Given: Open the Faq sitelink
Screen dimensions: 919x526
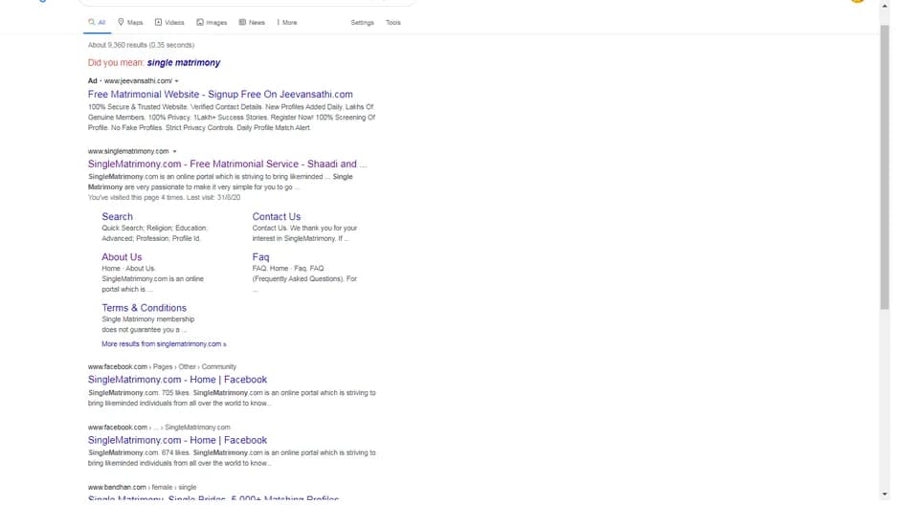Looking at the screenshot, I should pyautogui.click(x=260, y=256).
